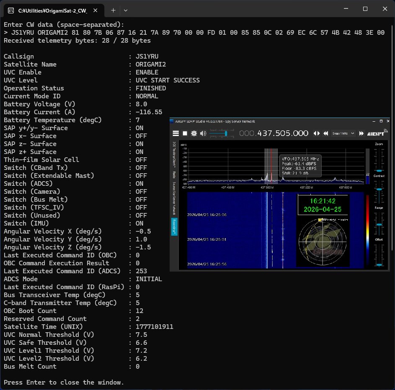
Task: Click the VFO info tooltip box
Action: (x=300, y=166)
